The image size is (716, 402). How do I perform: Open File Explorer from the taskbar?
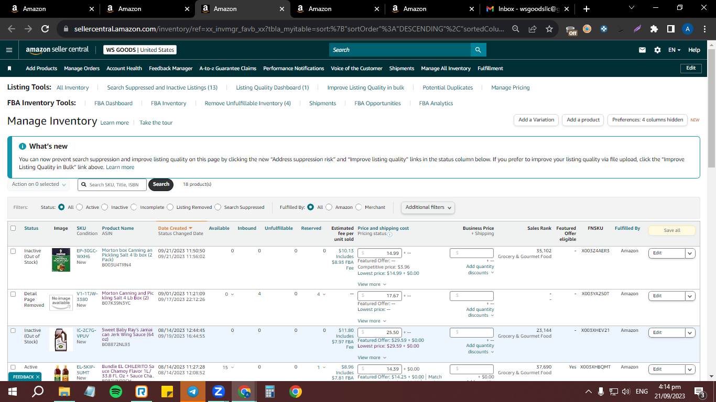pyautogui.click(x=64, y=392)
